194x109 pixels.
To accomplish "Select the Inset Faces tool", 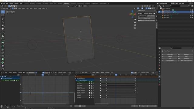I will [3, 46].
